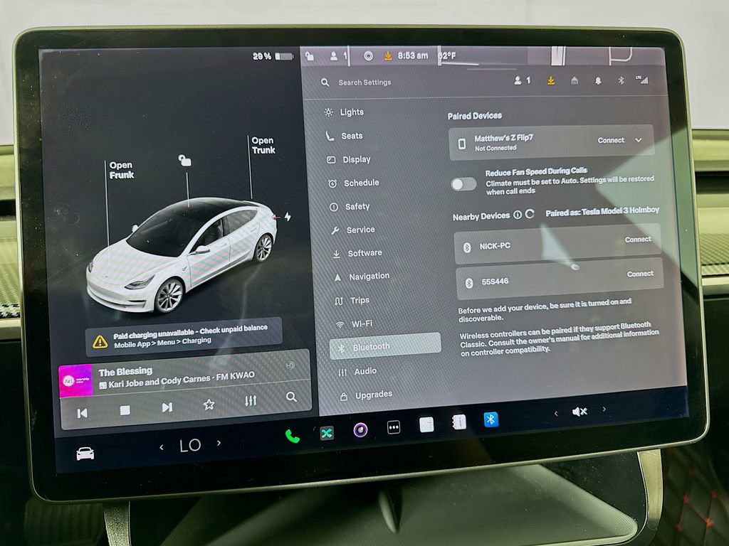Screen dimensions: 729x546
Task: Open the green shuffle app in dock
Action: [x=327, y=434]
